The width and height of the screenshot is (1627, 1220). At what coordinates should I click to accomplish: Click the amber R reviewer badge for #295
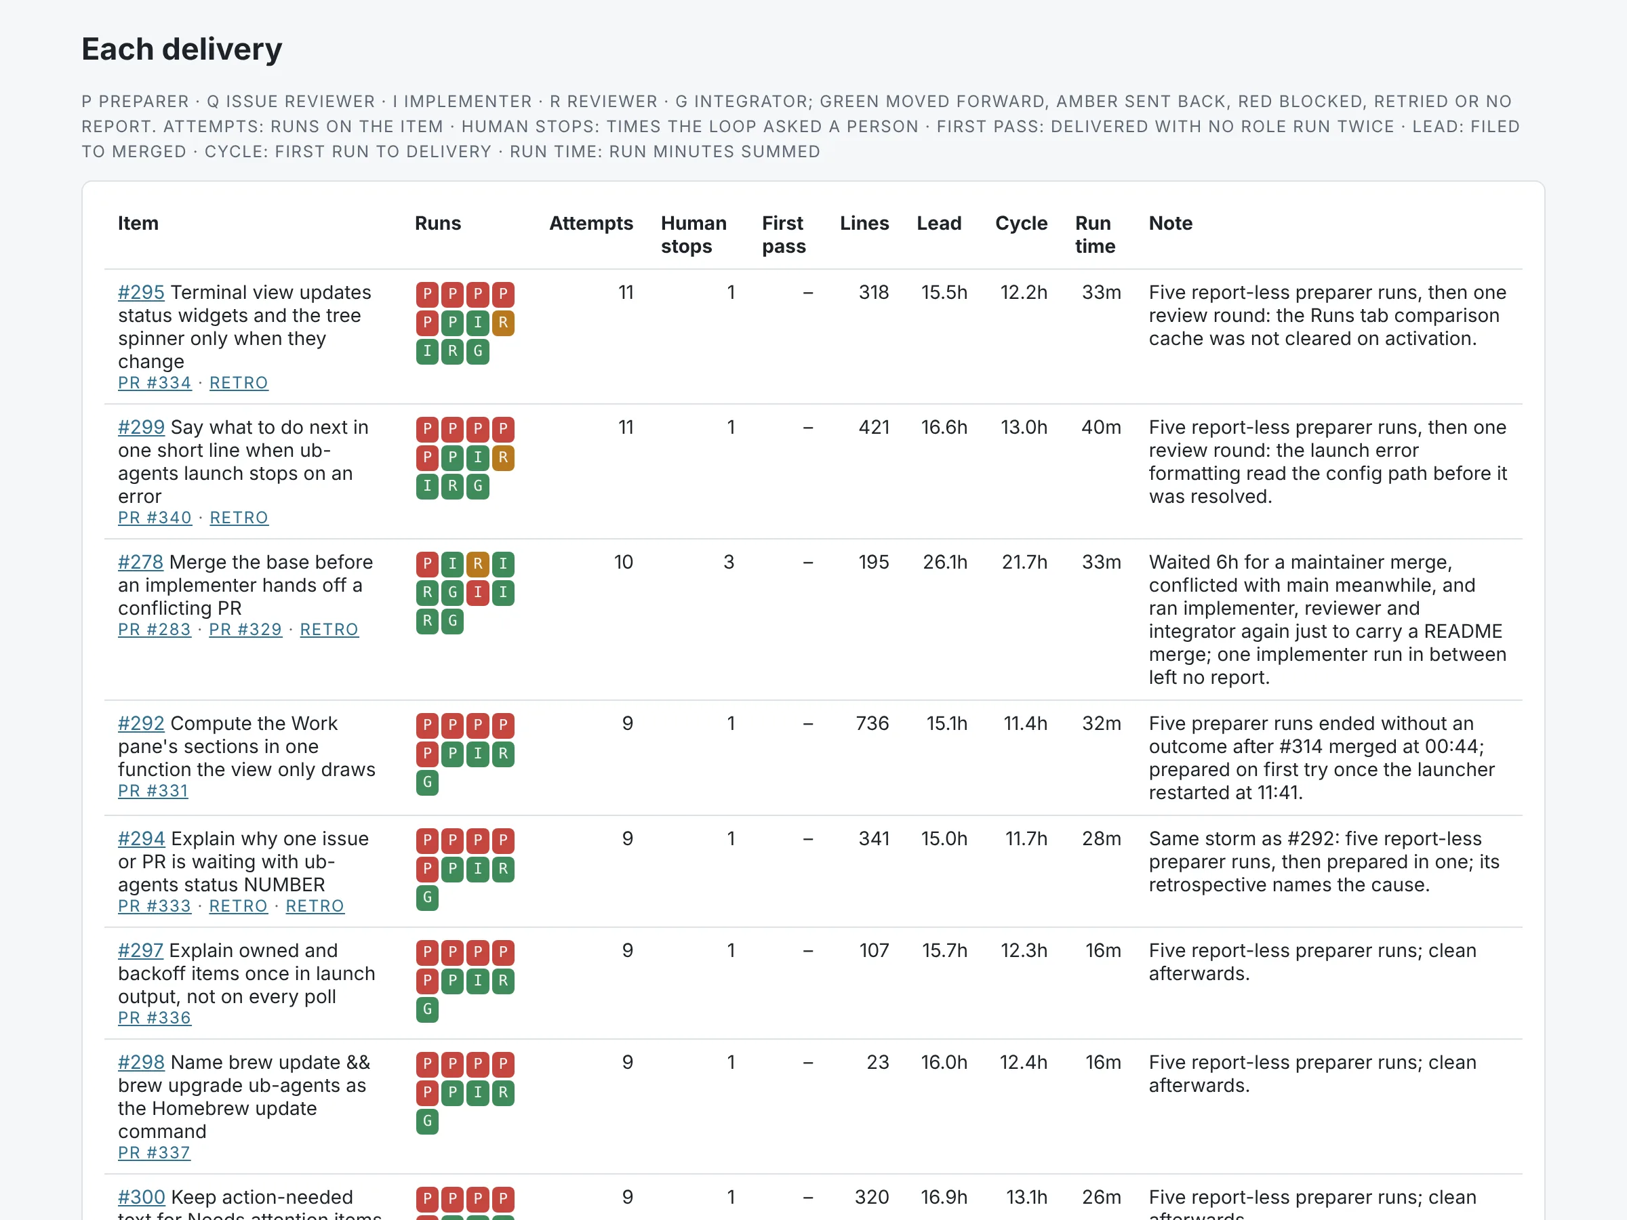tap(503, 323)
